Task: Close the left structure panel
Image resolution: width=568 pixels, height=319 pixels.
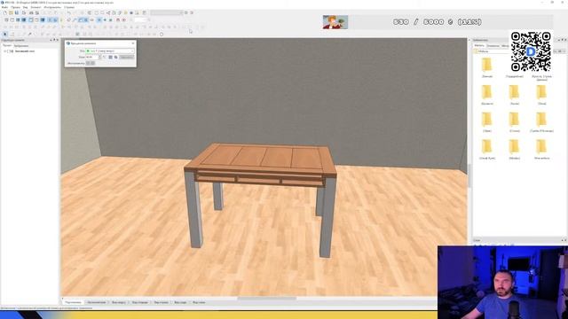Action: coord(58,40)
